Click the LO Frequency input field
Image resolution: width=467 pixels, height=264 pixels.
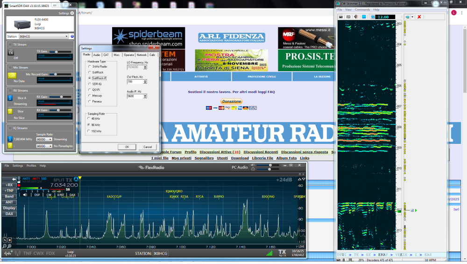point(135,67)
